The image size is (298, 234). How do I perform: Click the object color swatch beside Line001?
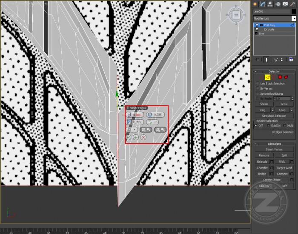click(294, 12)
